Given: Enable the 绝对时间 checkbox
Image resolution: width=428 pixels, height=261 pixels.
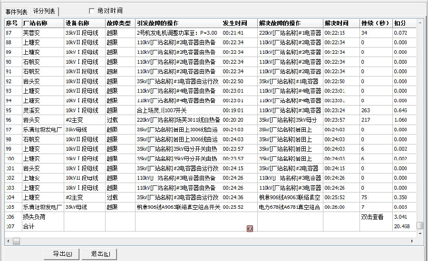Looking at the screenshot, I should point(92,10).
